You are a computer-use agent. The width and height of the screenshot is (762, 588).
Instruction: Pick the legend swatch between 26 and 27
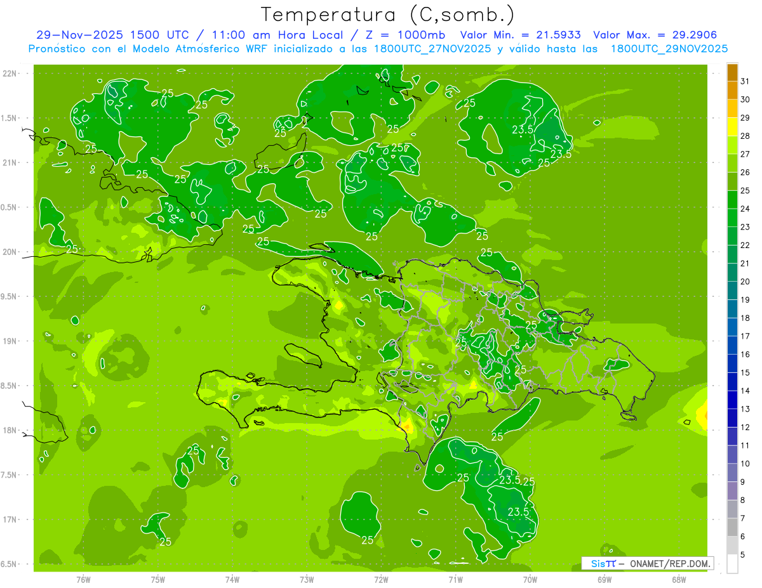[732, 163]
